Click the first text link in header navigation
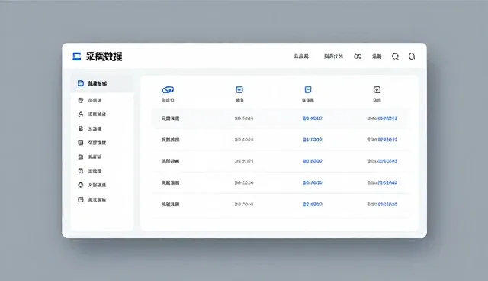 [301, 57]
